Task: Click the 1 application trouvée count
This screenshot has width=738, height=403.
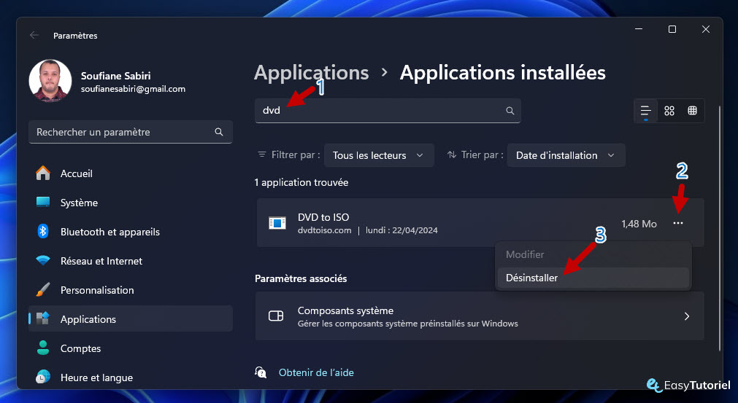Action: click(301, 182)
